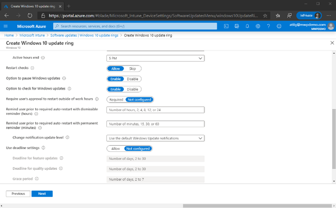Viewport: 336px width, 208px height.
Task: Click the Grace period days field
Action: click(155, 179)
